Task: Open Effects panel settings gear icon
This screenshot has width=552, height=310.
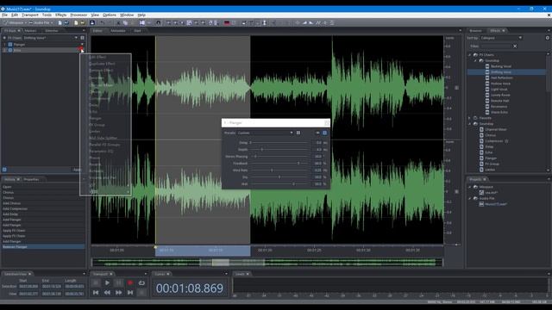Action: [548, 38]
